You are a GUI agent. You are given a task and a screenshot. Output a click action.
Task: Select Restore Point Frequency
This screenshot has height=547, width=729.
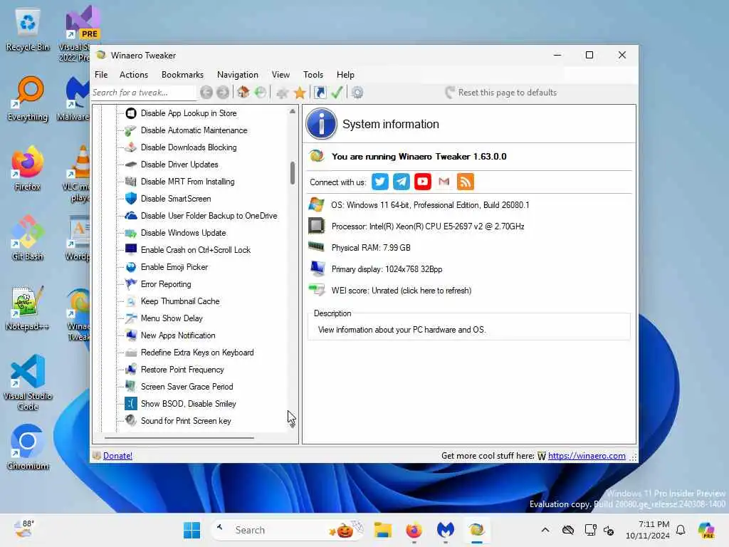pyautogui.click(x=182, y=370)
